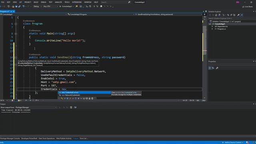This screenshot has height=144, width=256.
Task: Click the bookmark icon in toolbar
Action: [x=101, y=6]
